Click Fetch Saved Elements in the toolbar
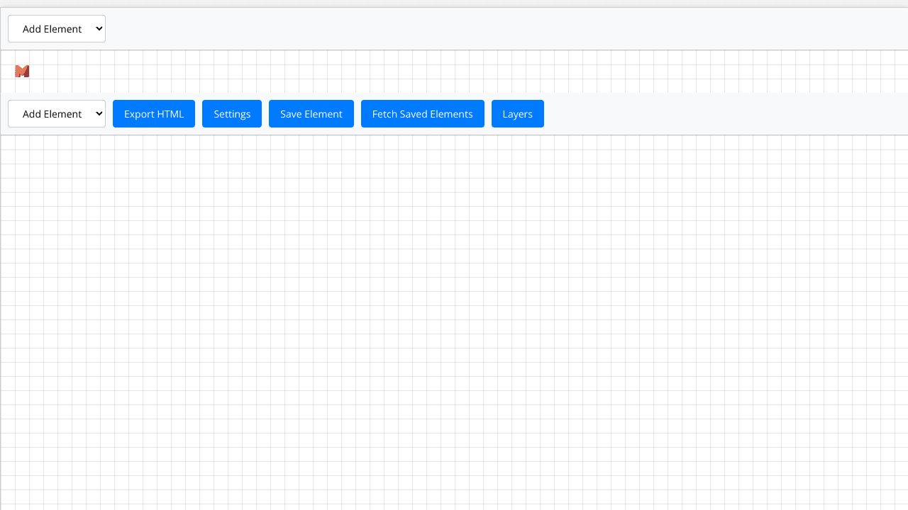 click(x=422, y=113)
